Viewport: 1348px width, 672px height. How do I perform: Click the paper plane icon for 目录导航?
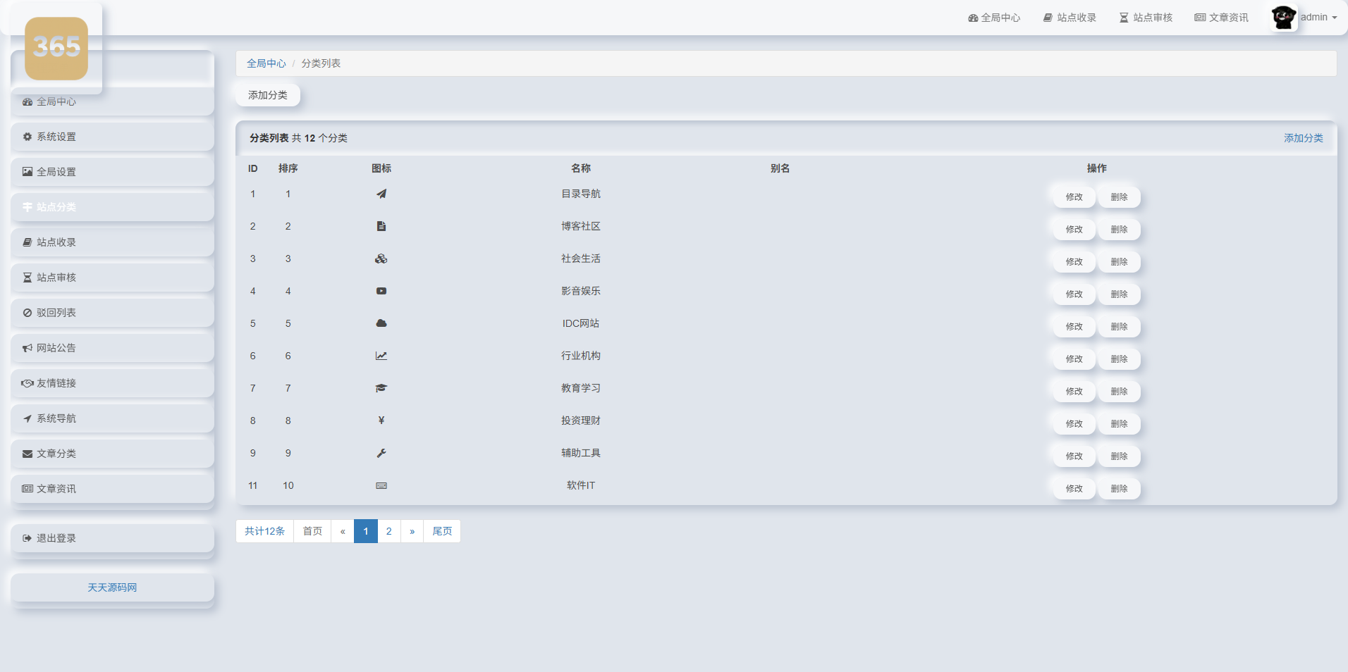coord(381,194)
